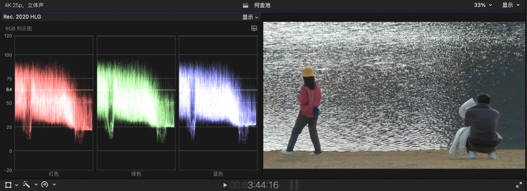The image size is (527, 191).
Task: Click the clapperboard project icon
Action: [245, 5]
